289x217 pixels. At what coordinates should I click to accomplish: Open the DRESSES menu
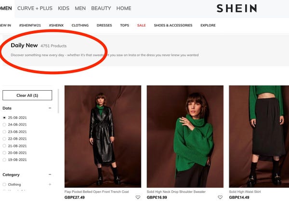(x=105, y=25)
